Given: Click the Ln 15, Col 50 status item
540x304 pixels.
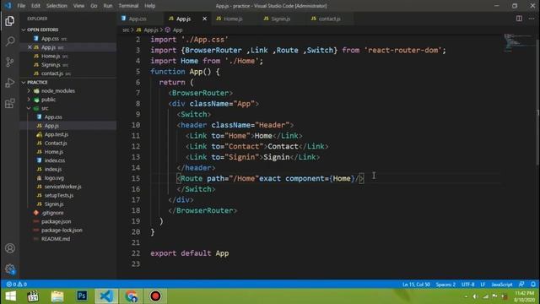Looking at the screenshot, I should tap(416, 285).
